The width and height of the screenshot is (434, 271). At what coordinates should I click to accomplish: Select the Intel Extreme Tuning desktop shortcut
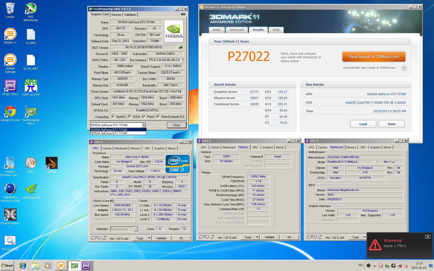[10, 167]
